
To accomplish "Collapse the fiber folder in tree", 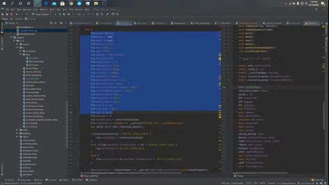I will point(21,54).
